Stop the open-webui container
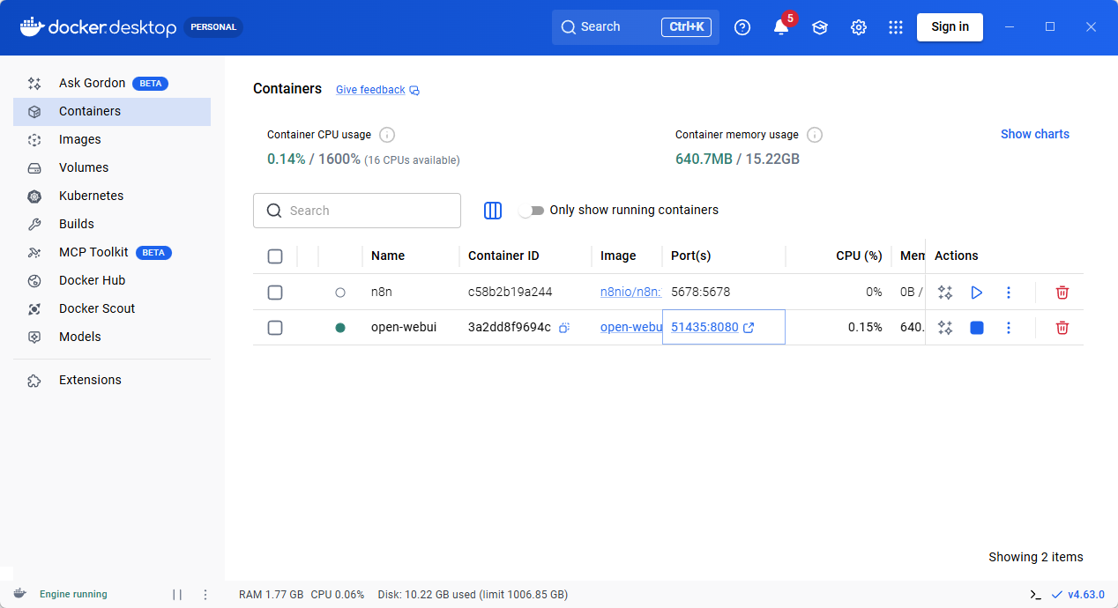The width and height of the screenshot is (1118, 608). point(977,328)
